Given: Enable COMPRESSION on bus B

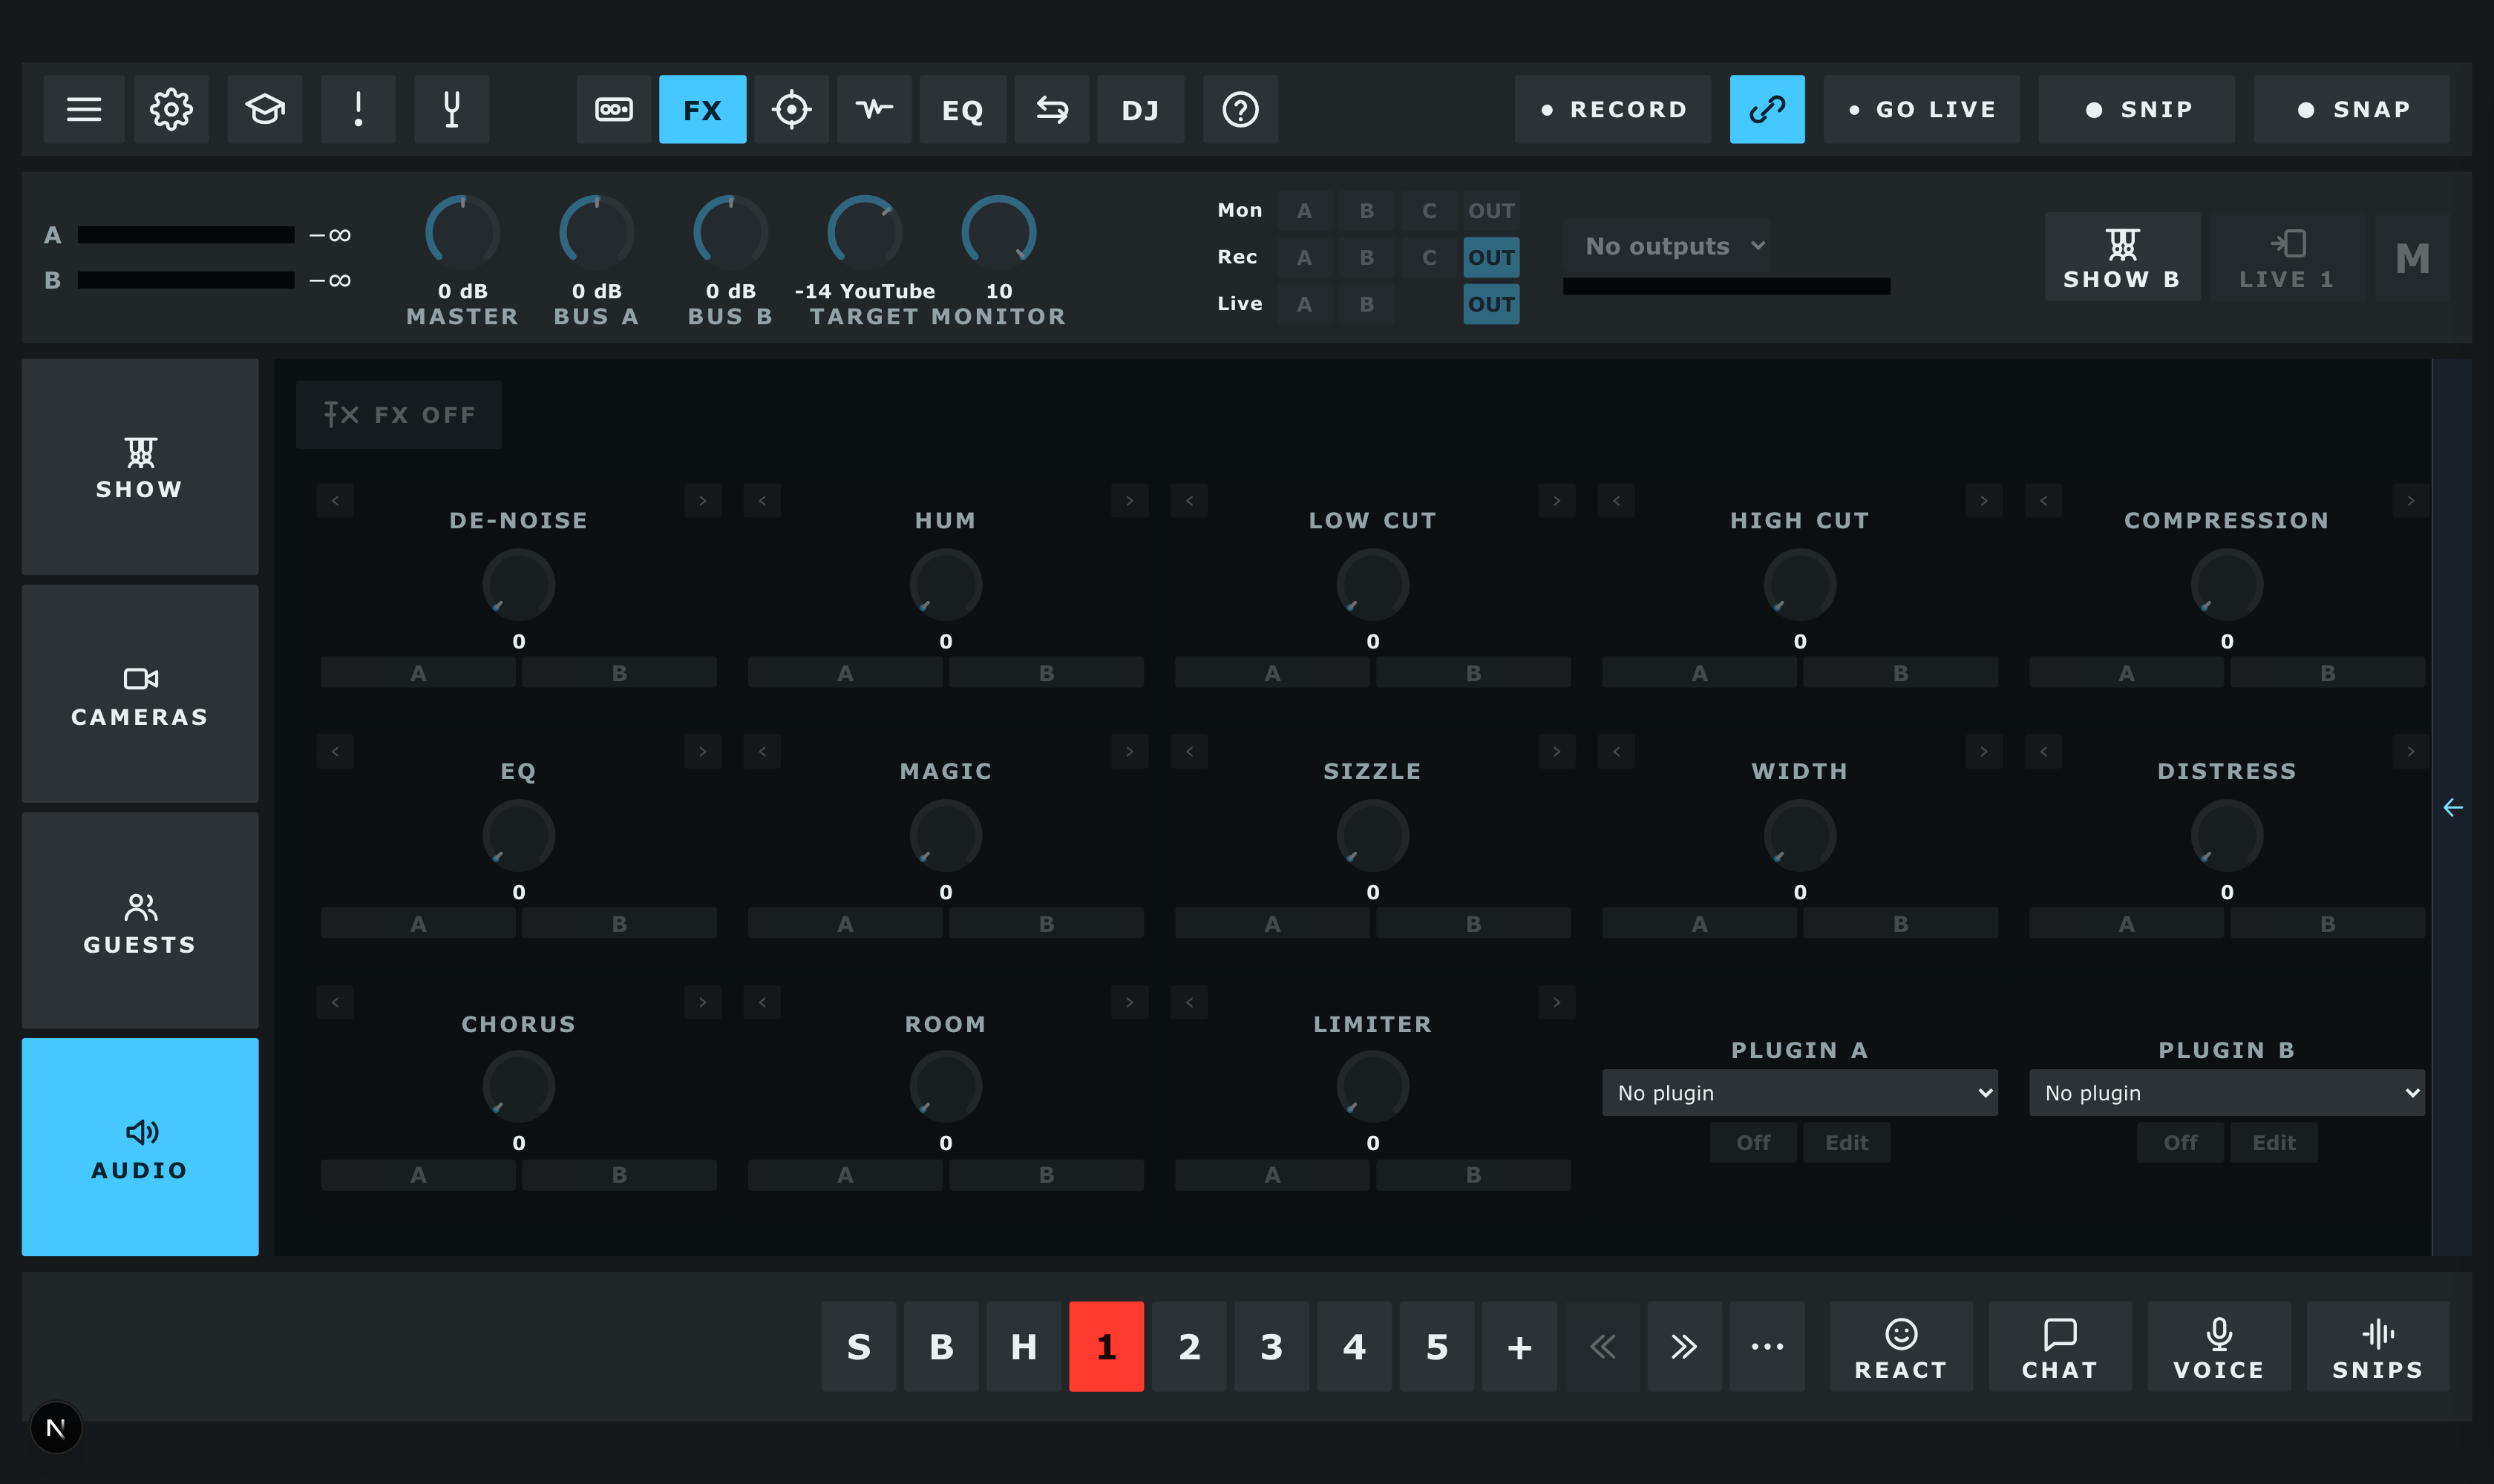Looking at the screenshot, I should 2328,673.
